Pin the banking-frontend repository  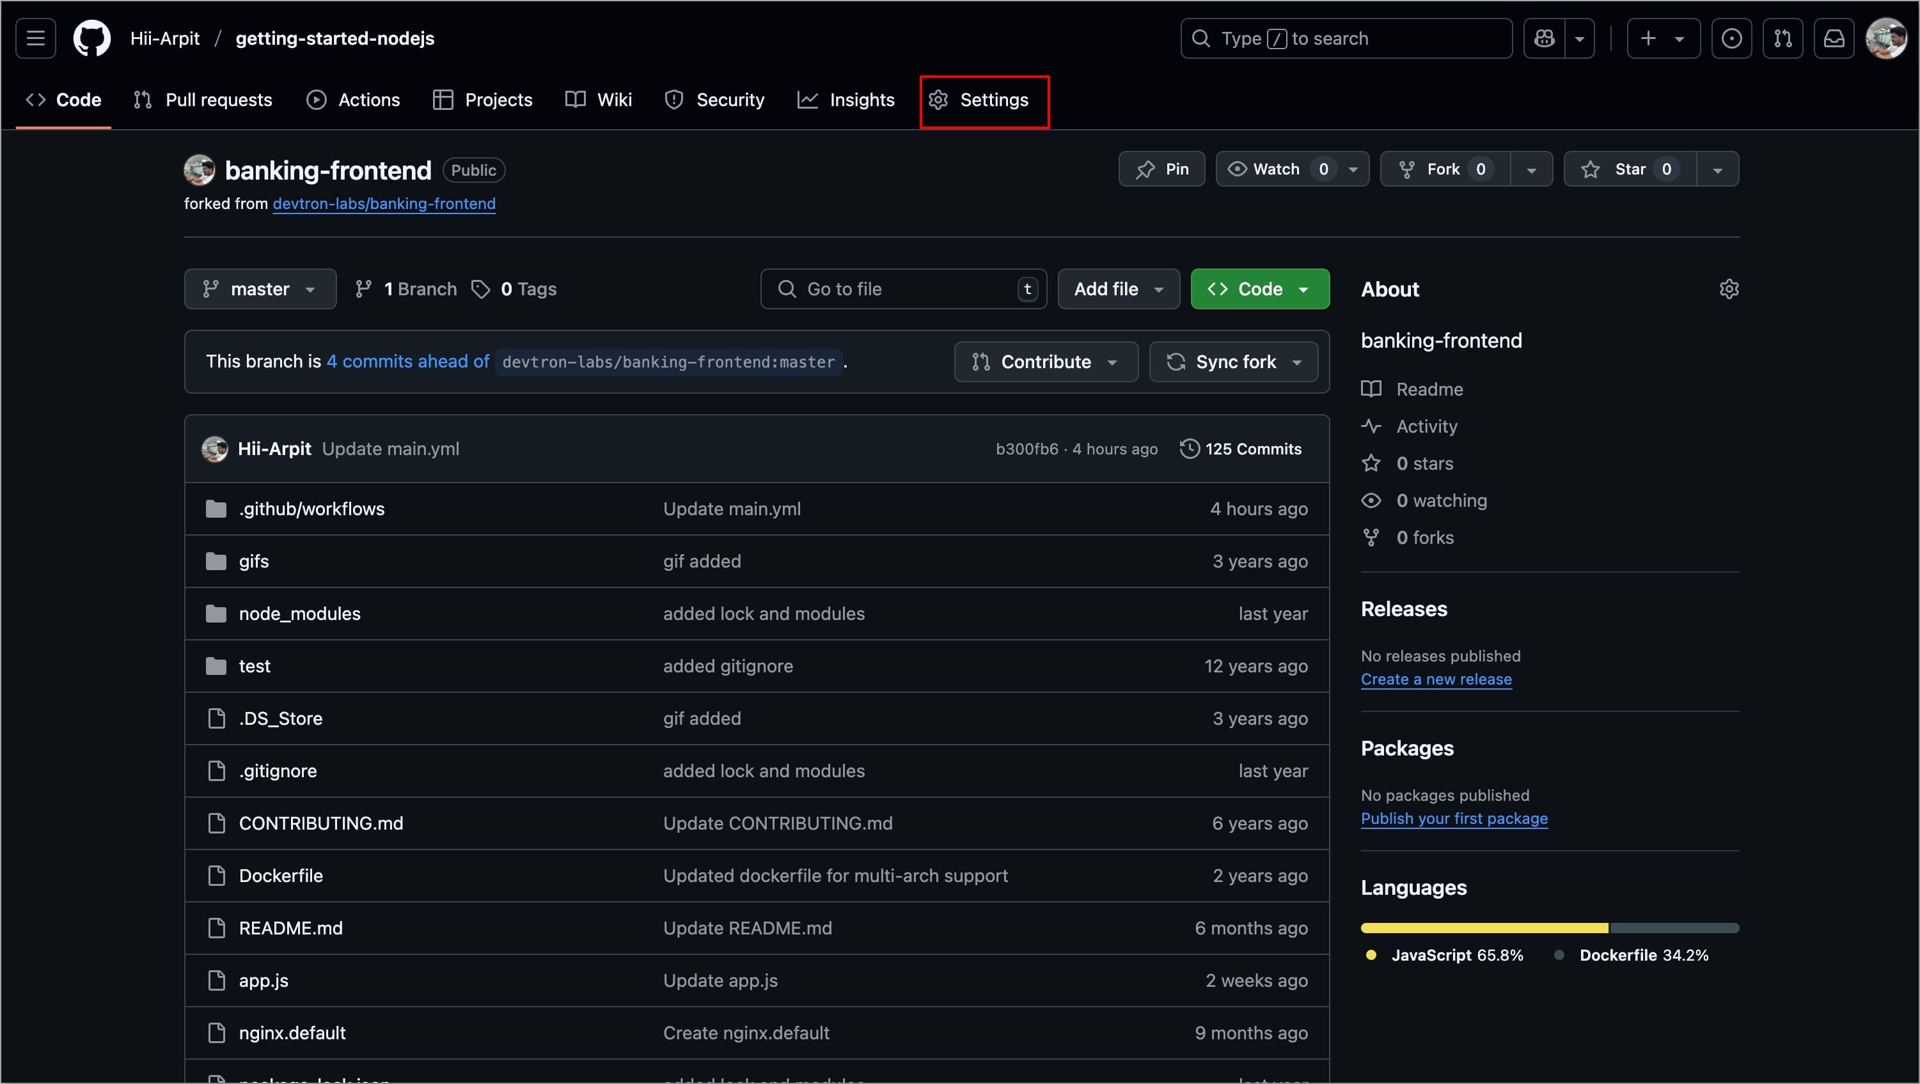tap(1161, 169)
